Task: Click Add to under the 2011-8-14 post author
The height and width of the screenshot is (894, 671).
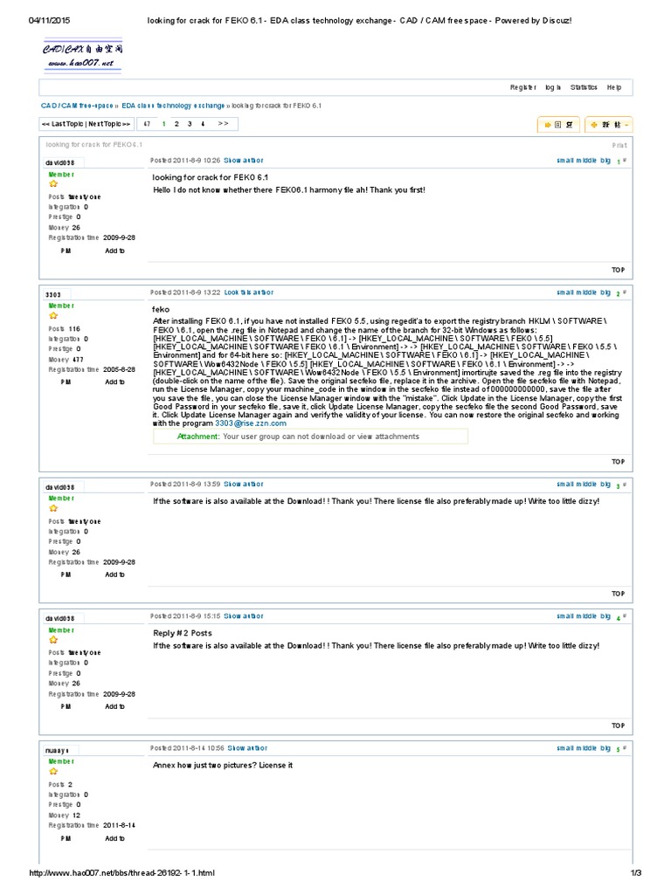Action: click(x=114, y=838)
